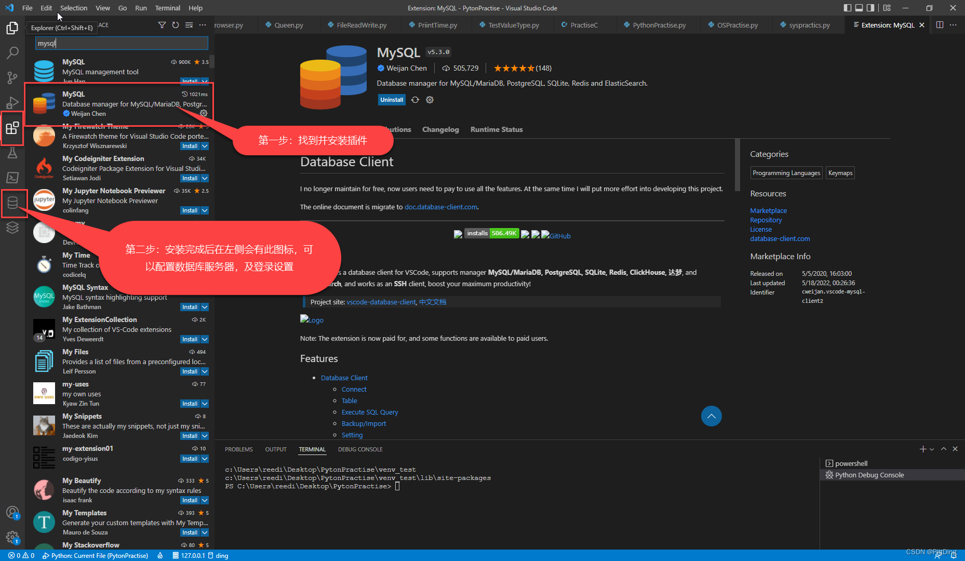
Task: Open the Programming Languages category
Action: [x=786, y=173]
